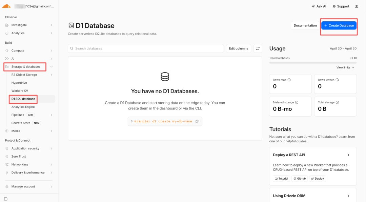Screen dimensions: 366x202
Task: Click the Rows read info icon
Action: pos(289,80)
